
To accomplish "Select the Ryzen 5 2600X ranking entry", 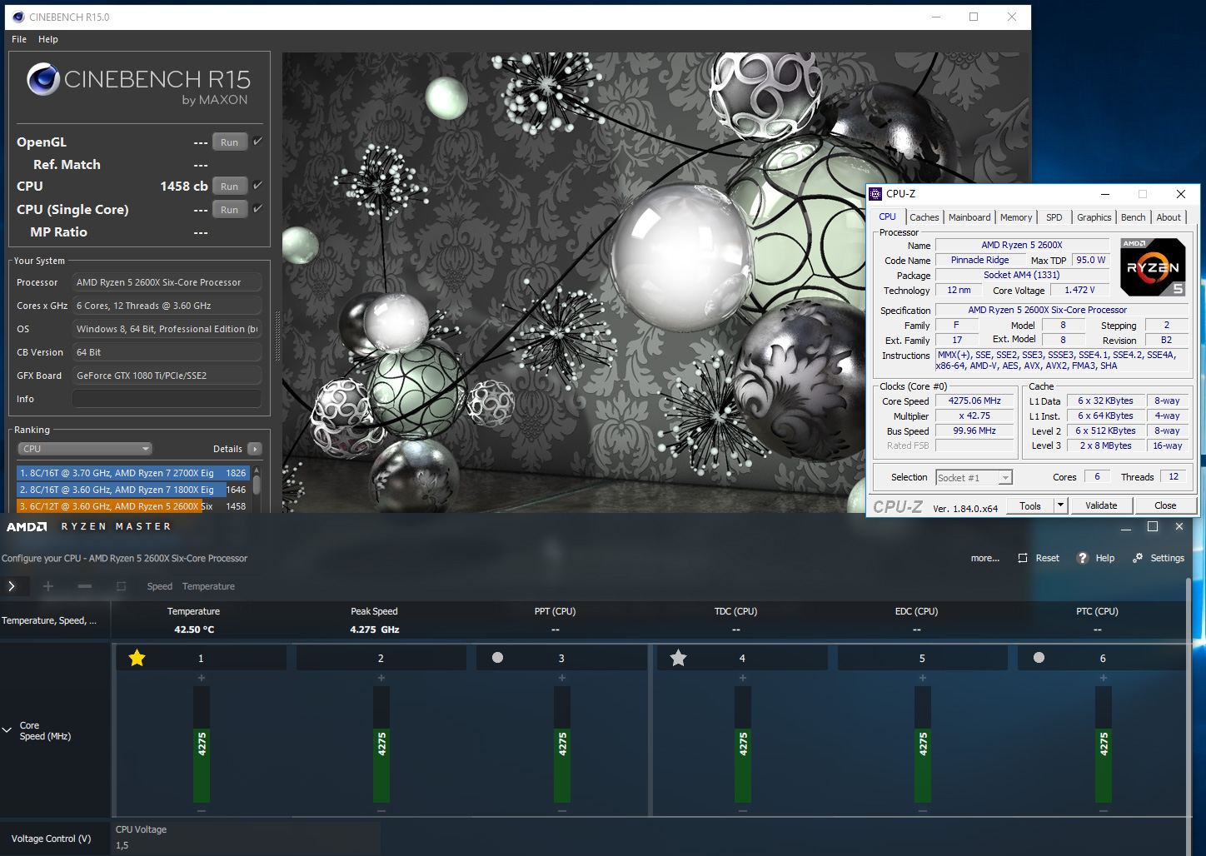I will [x=132, y=506].
